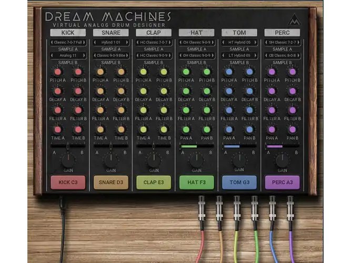Open CLAP Sample B HC Classic 9-0-9 selector
Viewport: 351px width, 263px height.
coord(154,55)
